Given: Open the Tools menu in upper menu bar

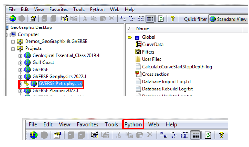Looking at the screenshot, I should point(79,9).
